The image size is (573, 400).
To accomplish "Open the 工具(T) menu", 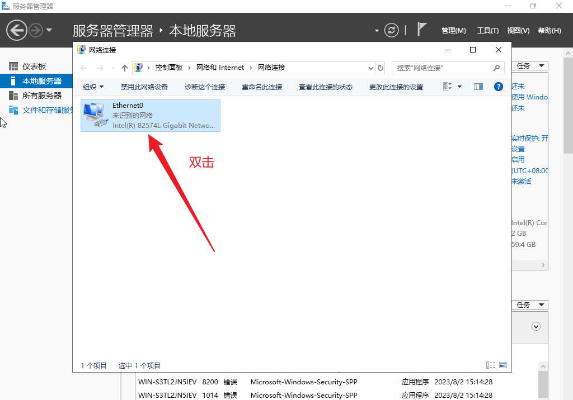I will (x=487, y=31).
